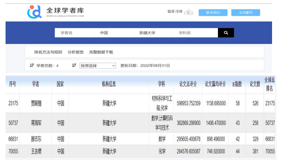The height and width of the screenshot is (162, 281).
Task: Click the 新疆大学 institution field
Action: 154,33
